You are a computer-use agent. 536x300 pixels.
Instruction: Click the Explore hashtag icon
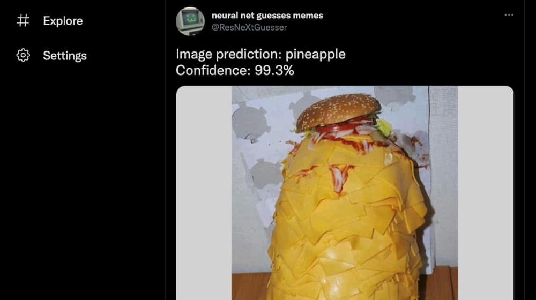(23, 20)
